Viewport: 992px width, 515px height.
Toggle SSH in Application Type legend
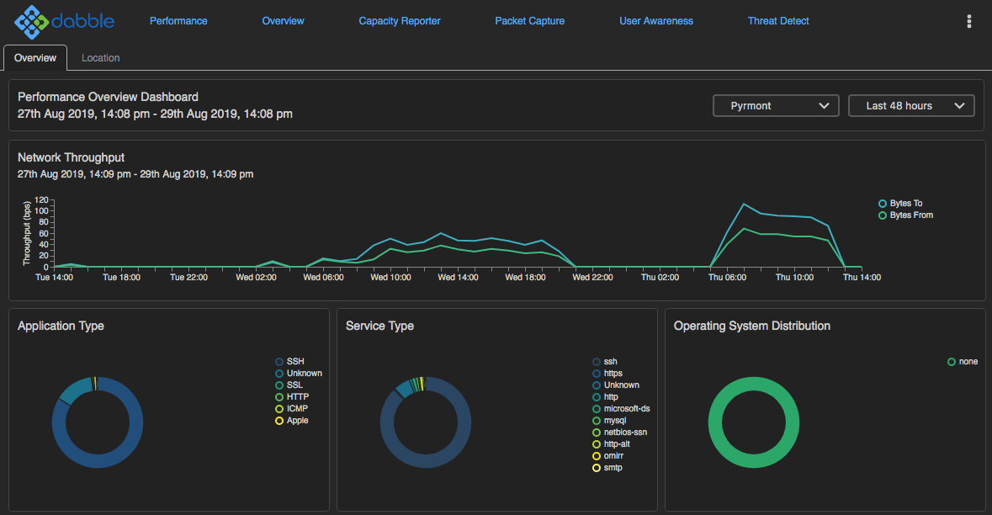click(x=279, y=362)
